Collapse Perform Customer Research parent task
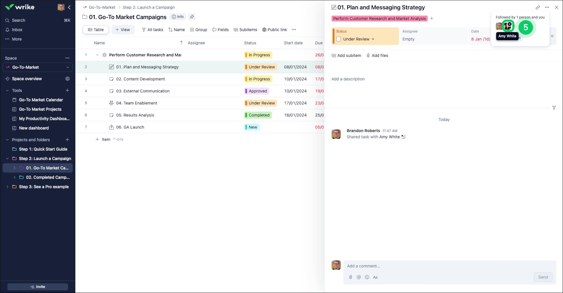563x293 pixels. tap(97, 55)
